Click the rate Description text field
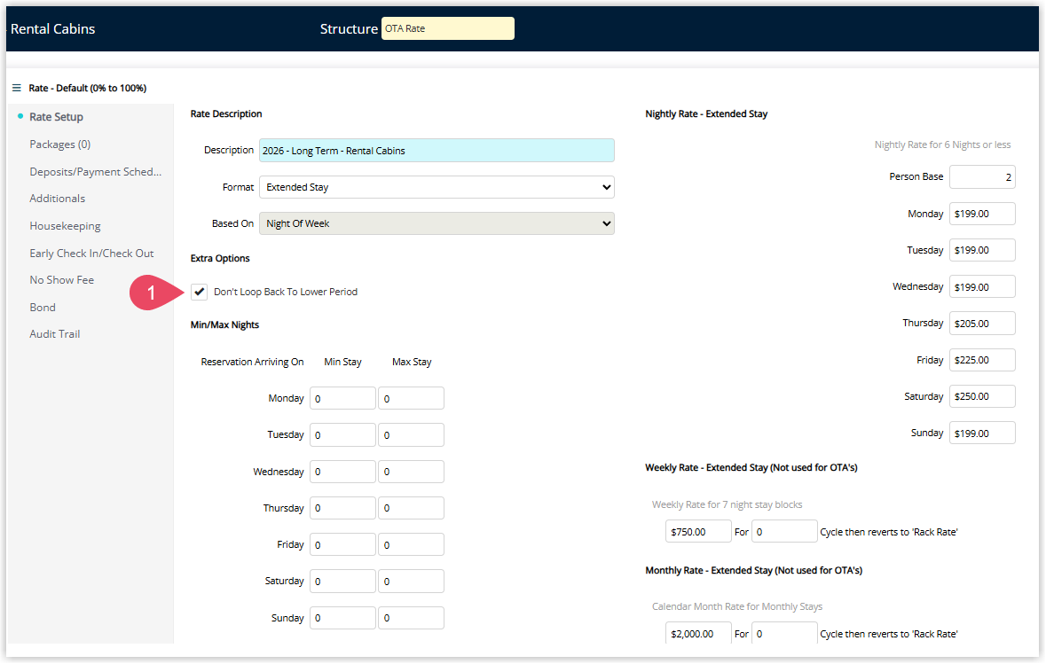 click(x=436, y=151)
